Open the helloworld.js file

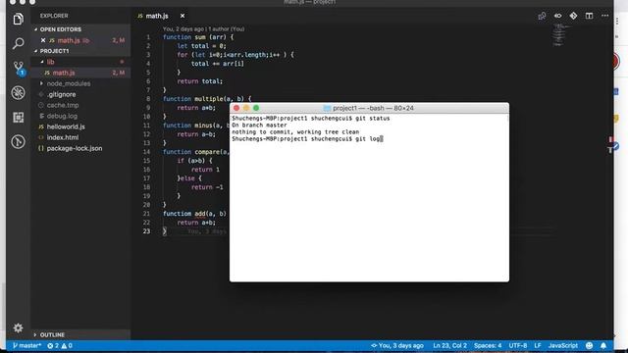tap(66, 126)
